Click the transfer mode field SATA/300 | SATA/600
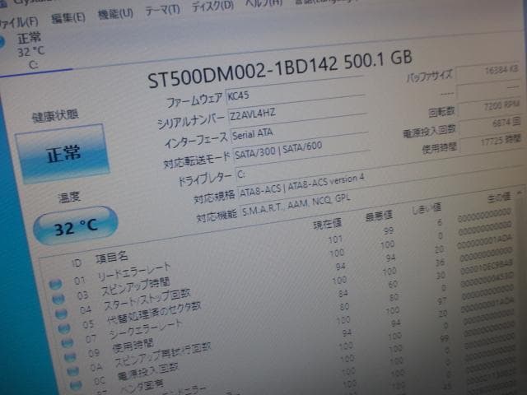This screenshot has width=527, height=395. [x=301, y=150]
